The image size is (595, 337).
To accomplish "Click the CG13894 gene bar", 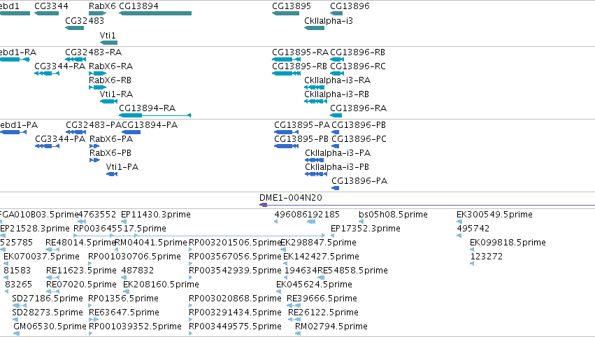I will (x=155, y=13).
